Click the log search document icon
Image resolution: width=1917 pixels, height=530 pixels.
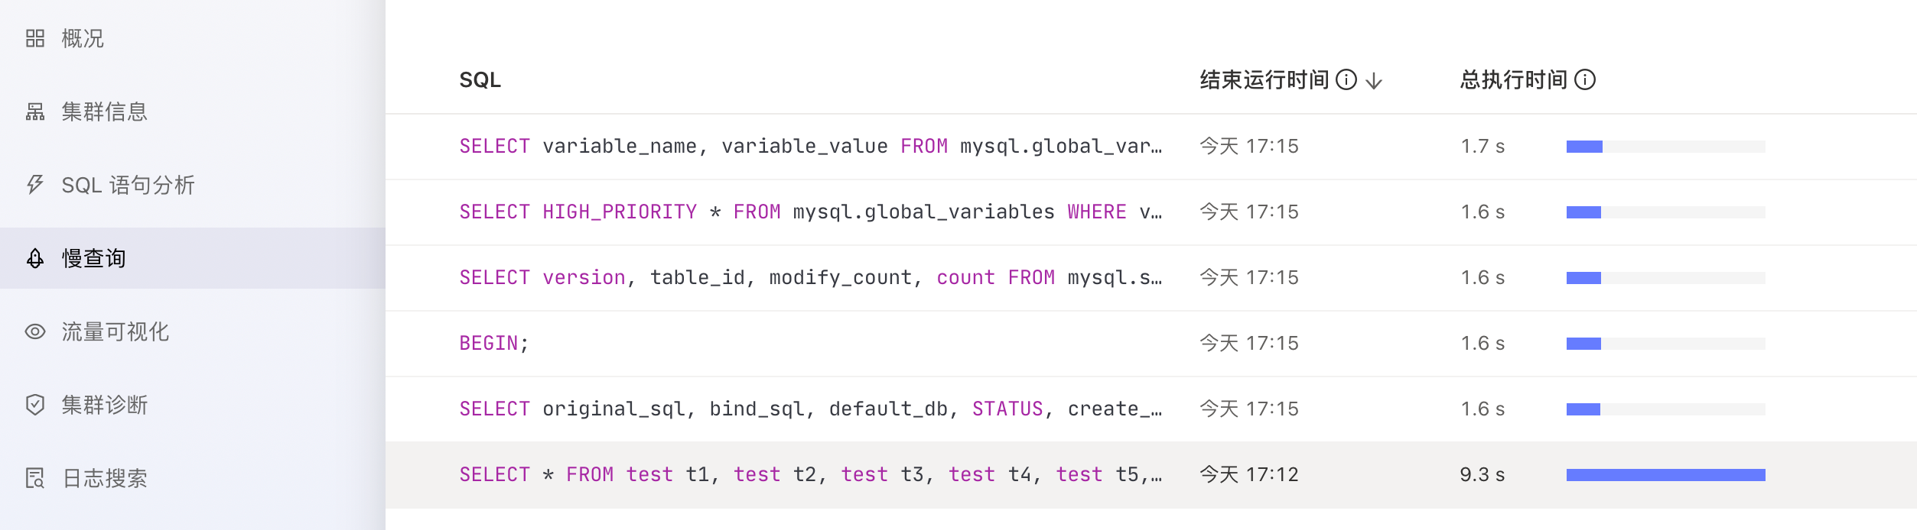click(x=35, y=478)
